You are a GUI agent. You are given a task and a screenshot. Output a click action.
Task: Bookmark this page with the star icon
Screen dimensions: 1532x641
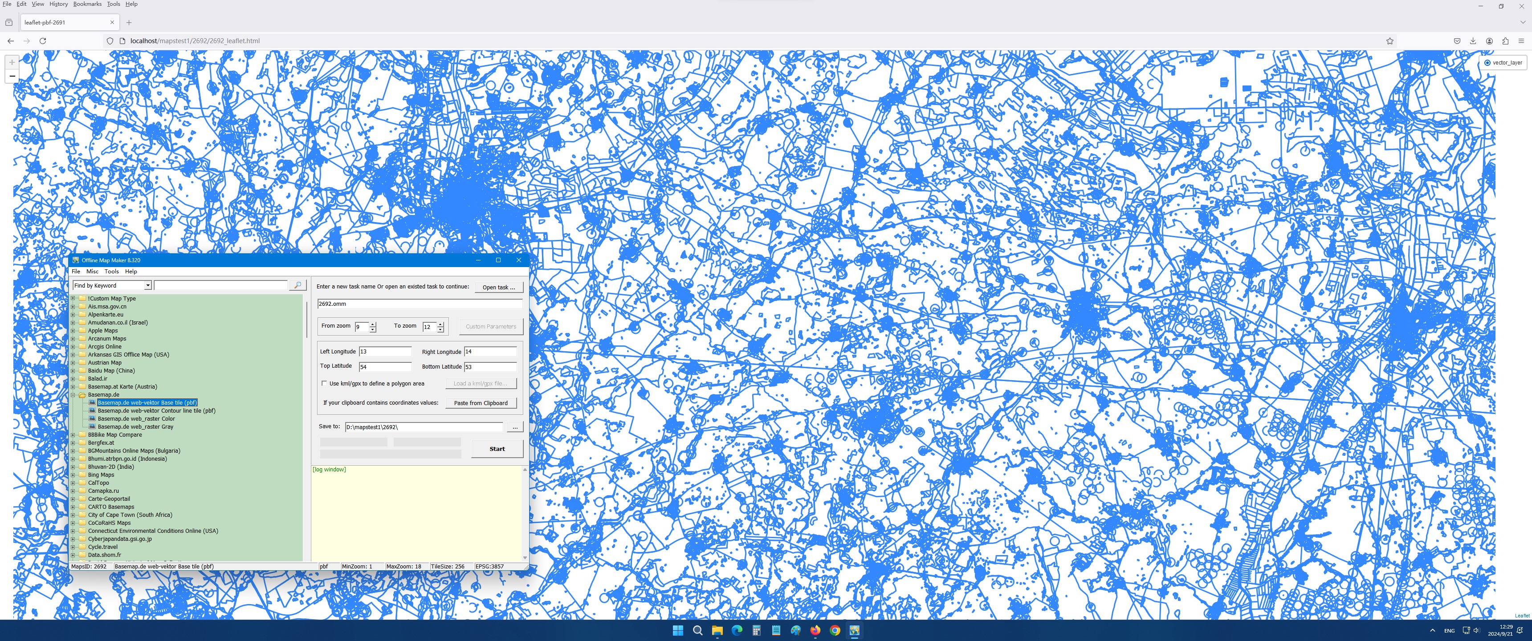coord(1390,41)
